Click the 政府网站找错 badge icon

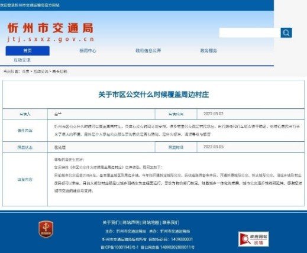(254, 239)
